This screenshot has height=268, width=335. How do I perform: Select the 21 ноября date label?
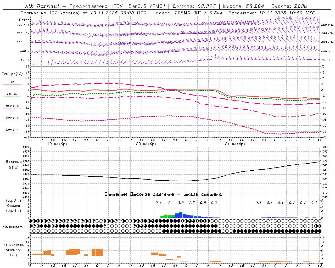coord(235,144)
